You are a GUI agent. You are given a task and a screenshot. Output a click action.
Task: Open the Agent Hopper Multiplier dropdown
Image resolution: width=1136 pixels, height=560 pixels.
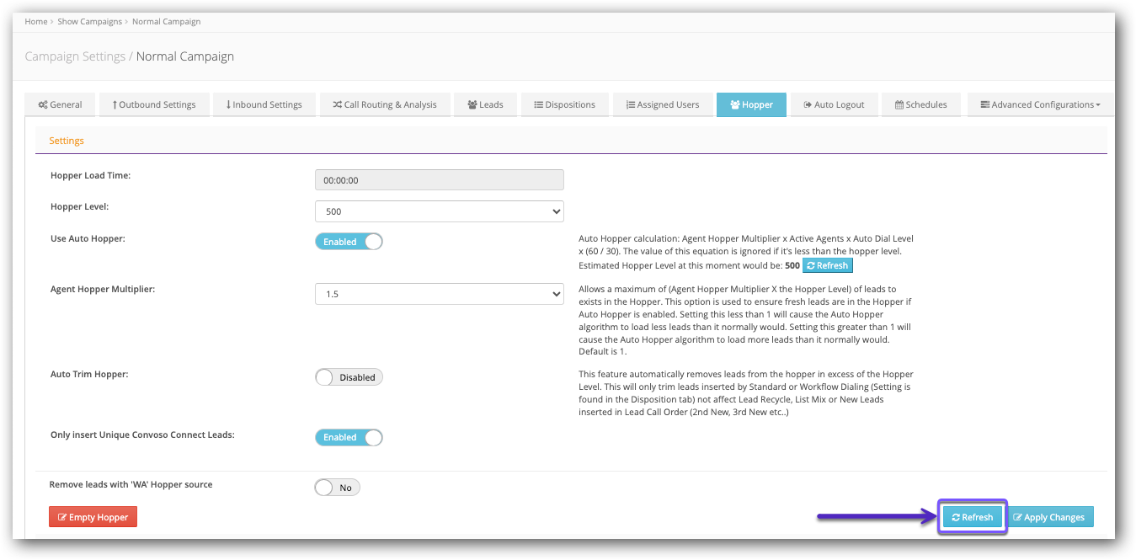pos(439,294)
